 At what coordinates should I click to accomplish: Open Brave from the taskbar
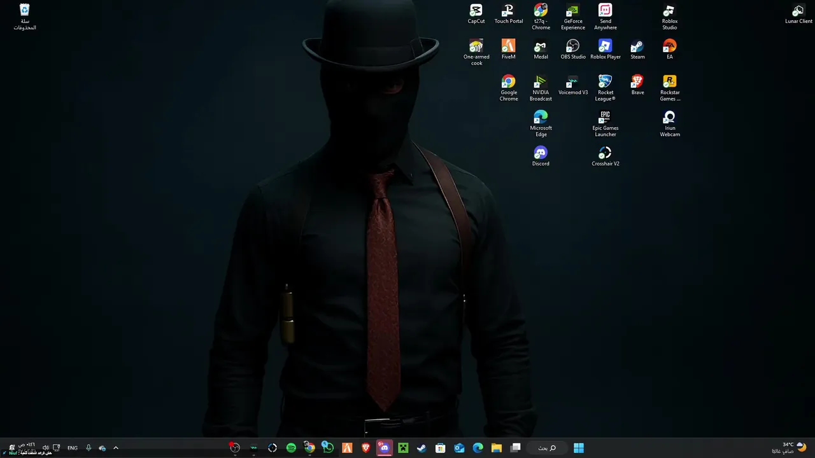click(365, 448)
